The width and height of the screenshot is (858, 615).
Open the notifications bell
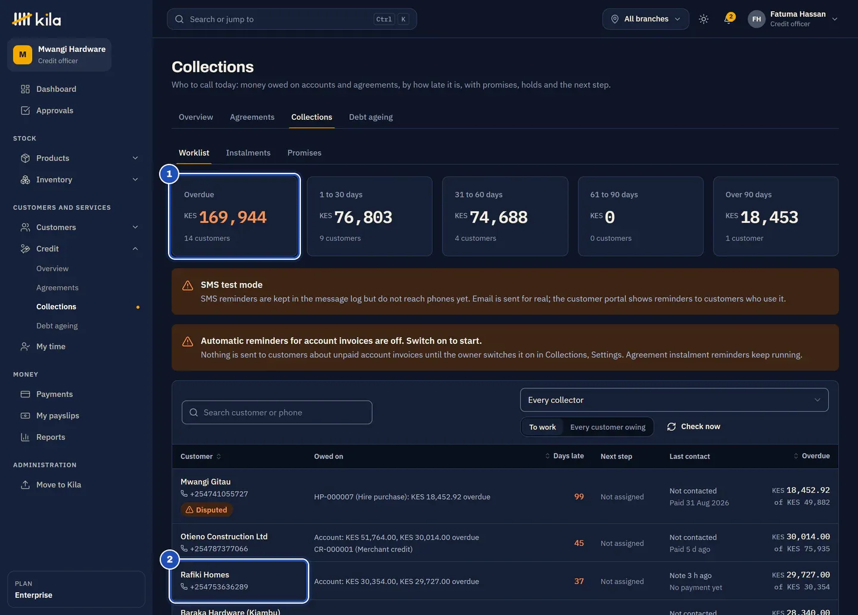pyautogui.click(x=728, y=19)
